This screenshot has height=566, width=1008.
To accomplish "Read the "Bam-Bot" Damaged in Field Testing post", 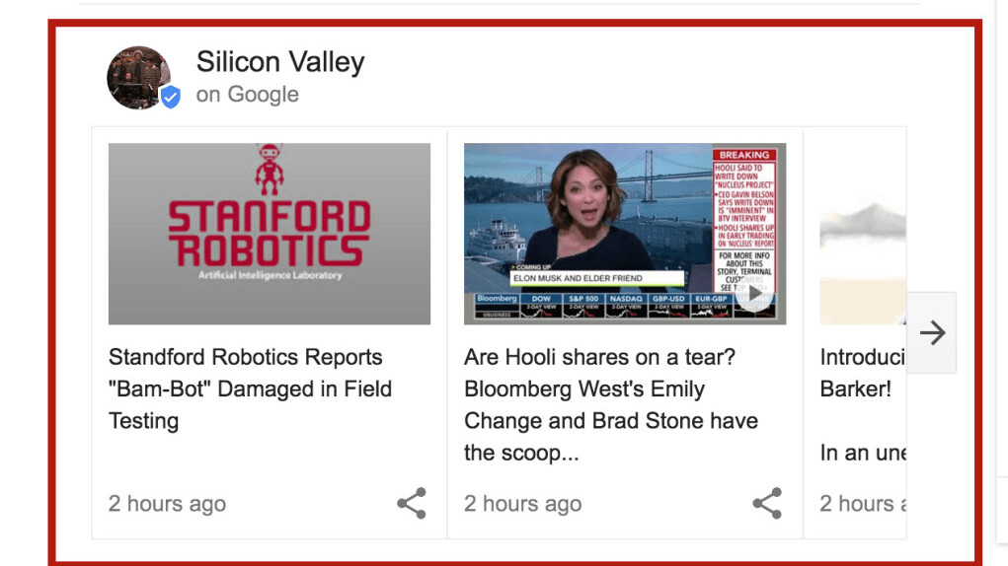I will tap(250, 389).
